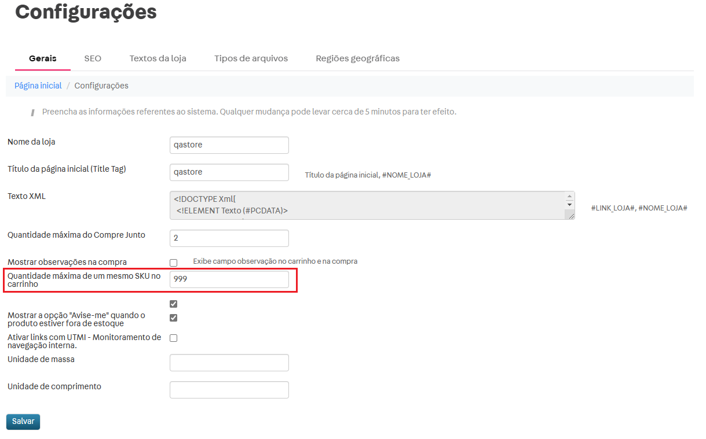Uncheck the checkbox above the Avise-me option
The image size is (706, 439).
pos(173,303)
